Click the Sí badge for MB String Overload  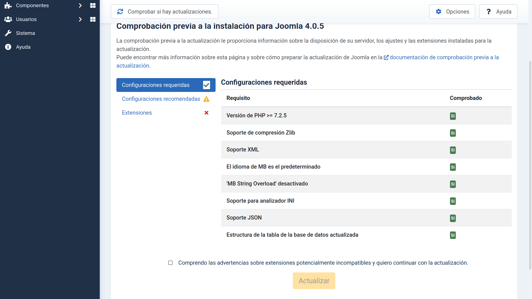[x=453, y=184]
